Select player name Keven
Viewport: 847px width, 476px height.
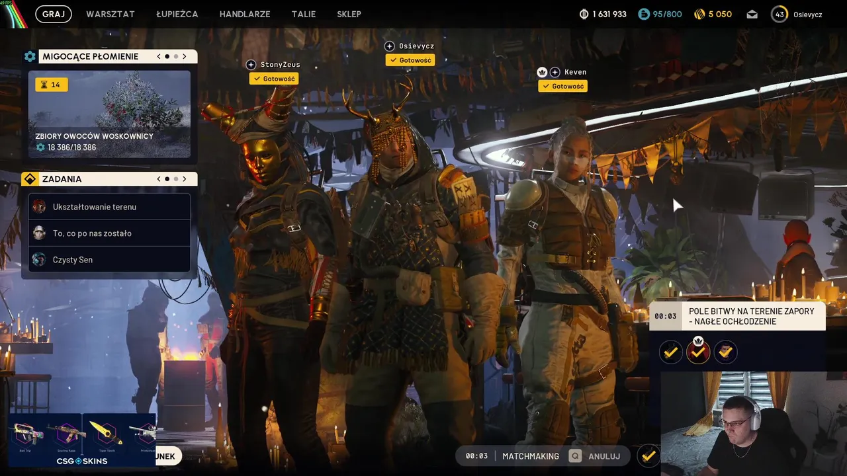click(575, 72)
